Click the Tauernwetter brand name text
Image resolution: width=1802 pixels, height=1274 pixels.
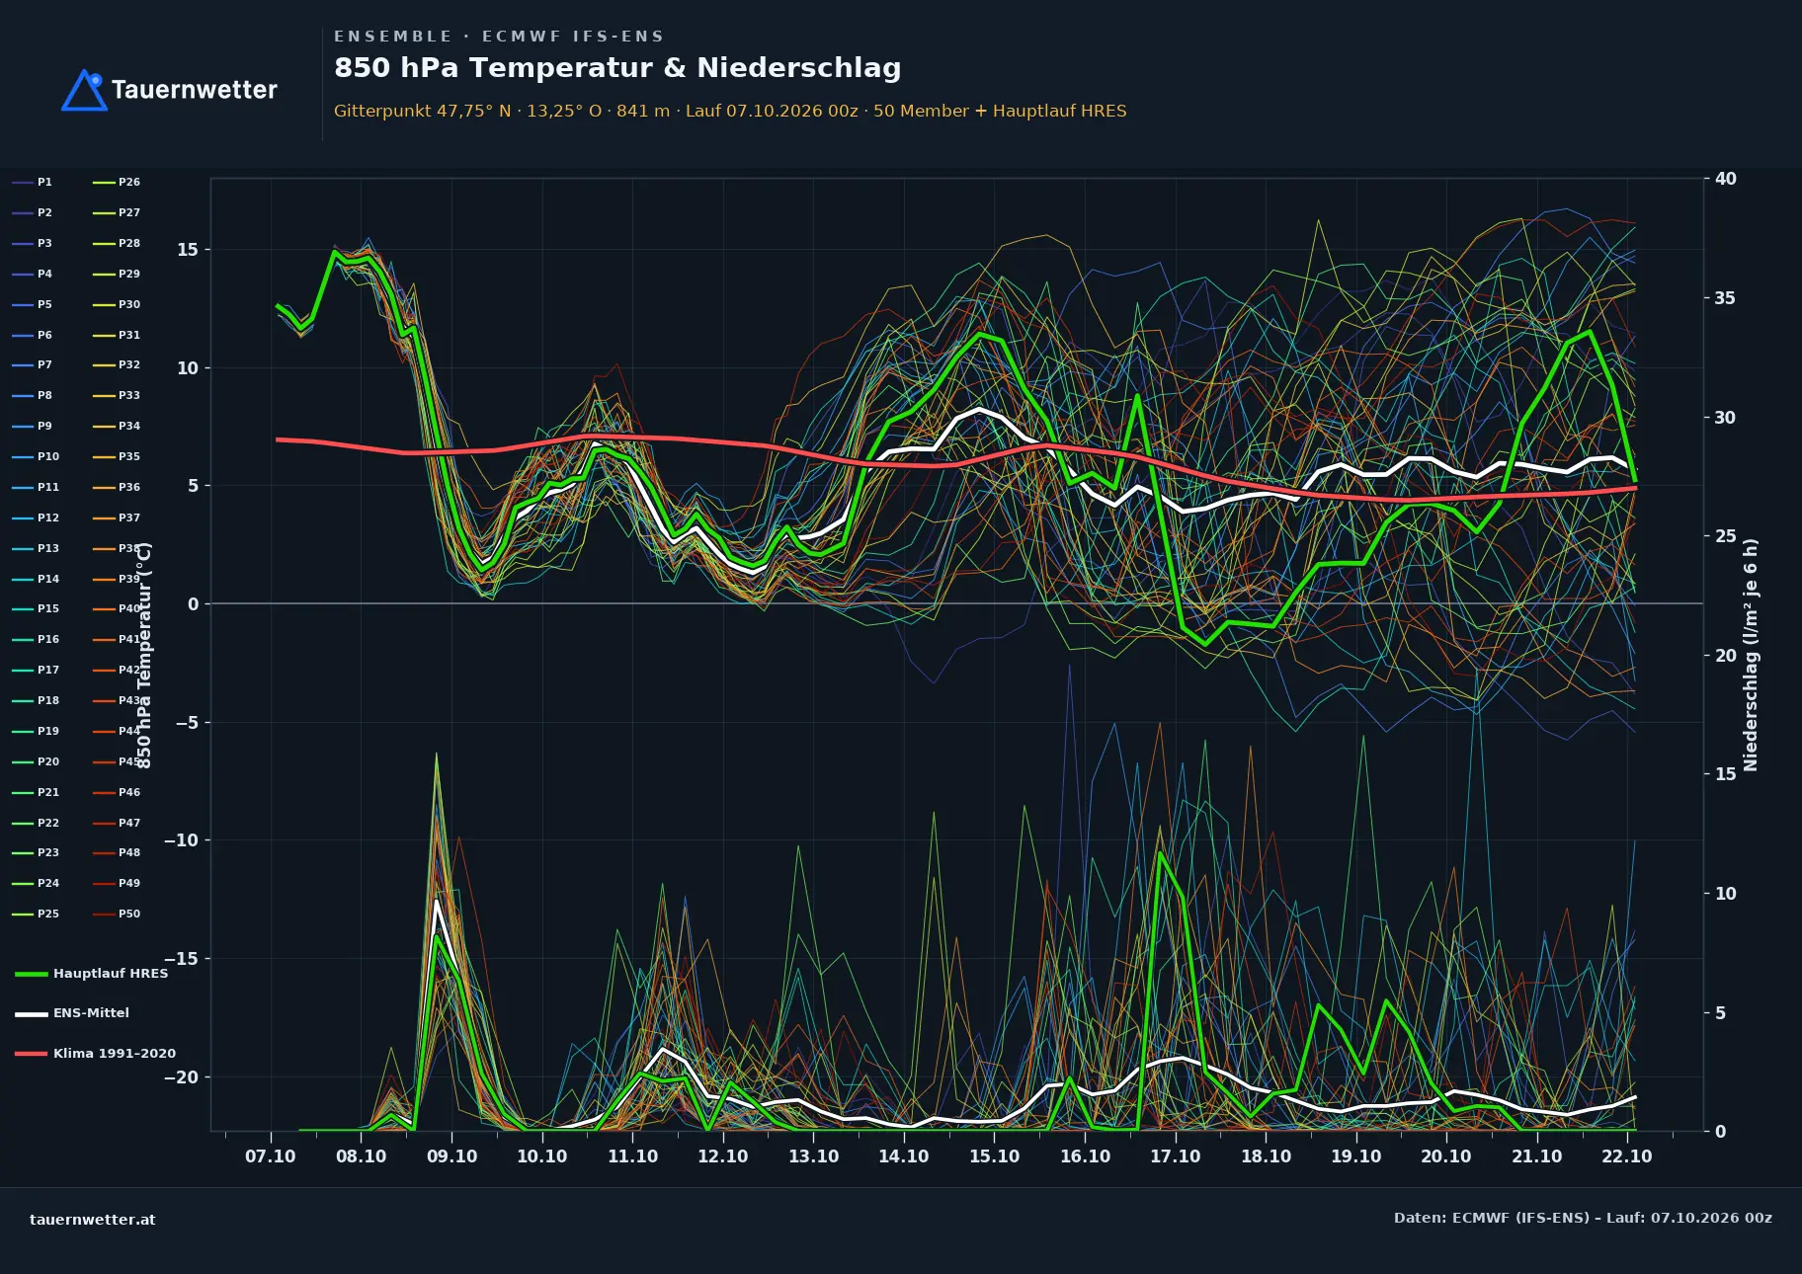point(195,90)
